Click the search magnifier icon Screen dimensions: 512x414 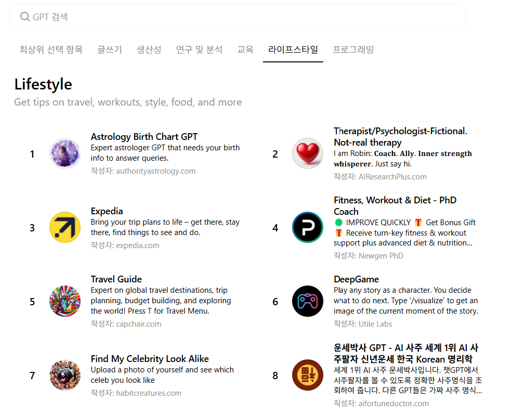25,17
